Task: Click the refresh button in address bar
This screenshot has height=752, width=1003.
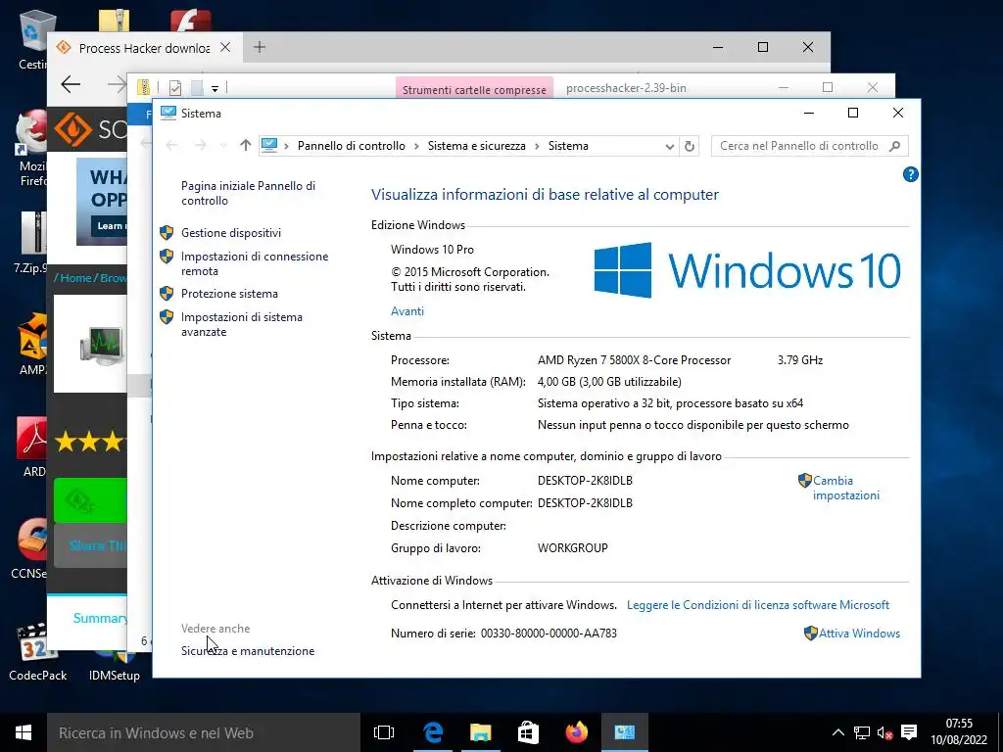Action: pyautogui.click(x=689, y=146)
